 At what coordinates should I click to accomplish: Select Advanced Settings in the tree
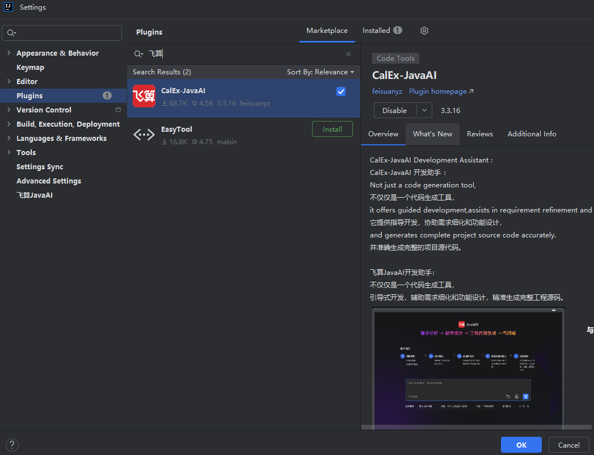coord(49,181)
